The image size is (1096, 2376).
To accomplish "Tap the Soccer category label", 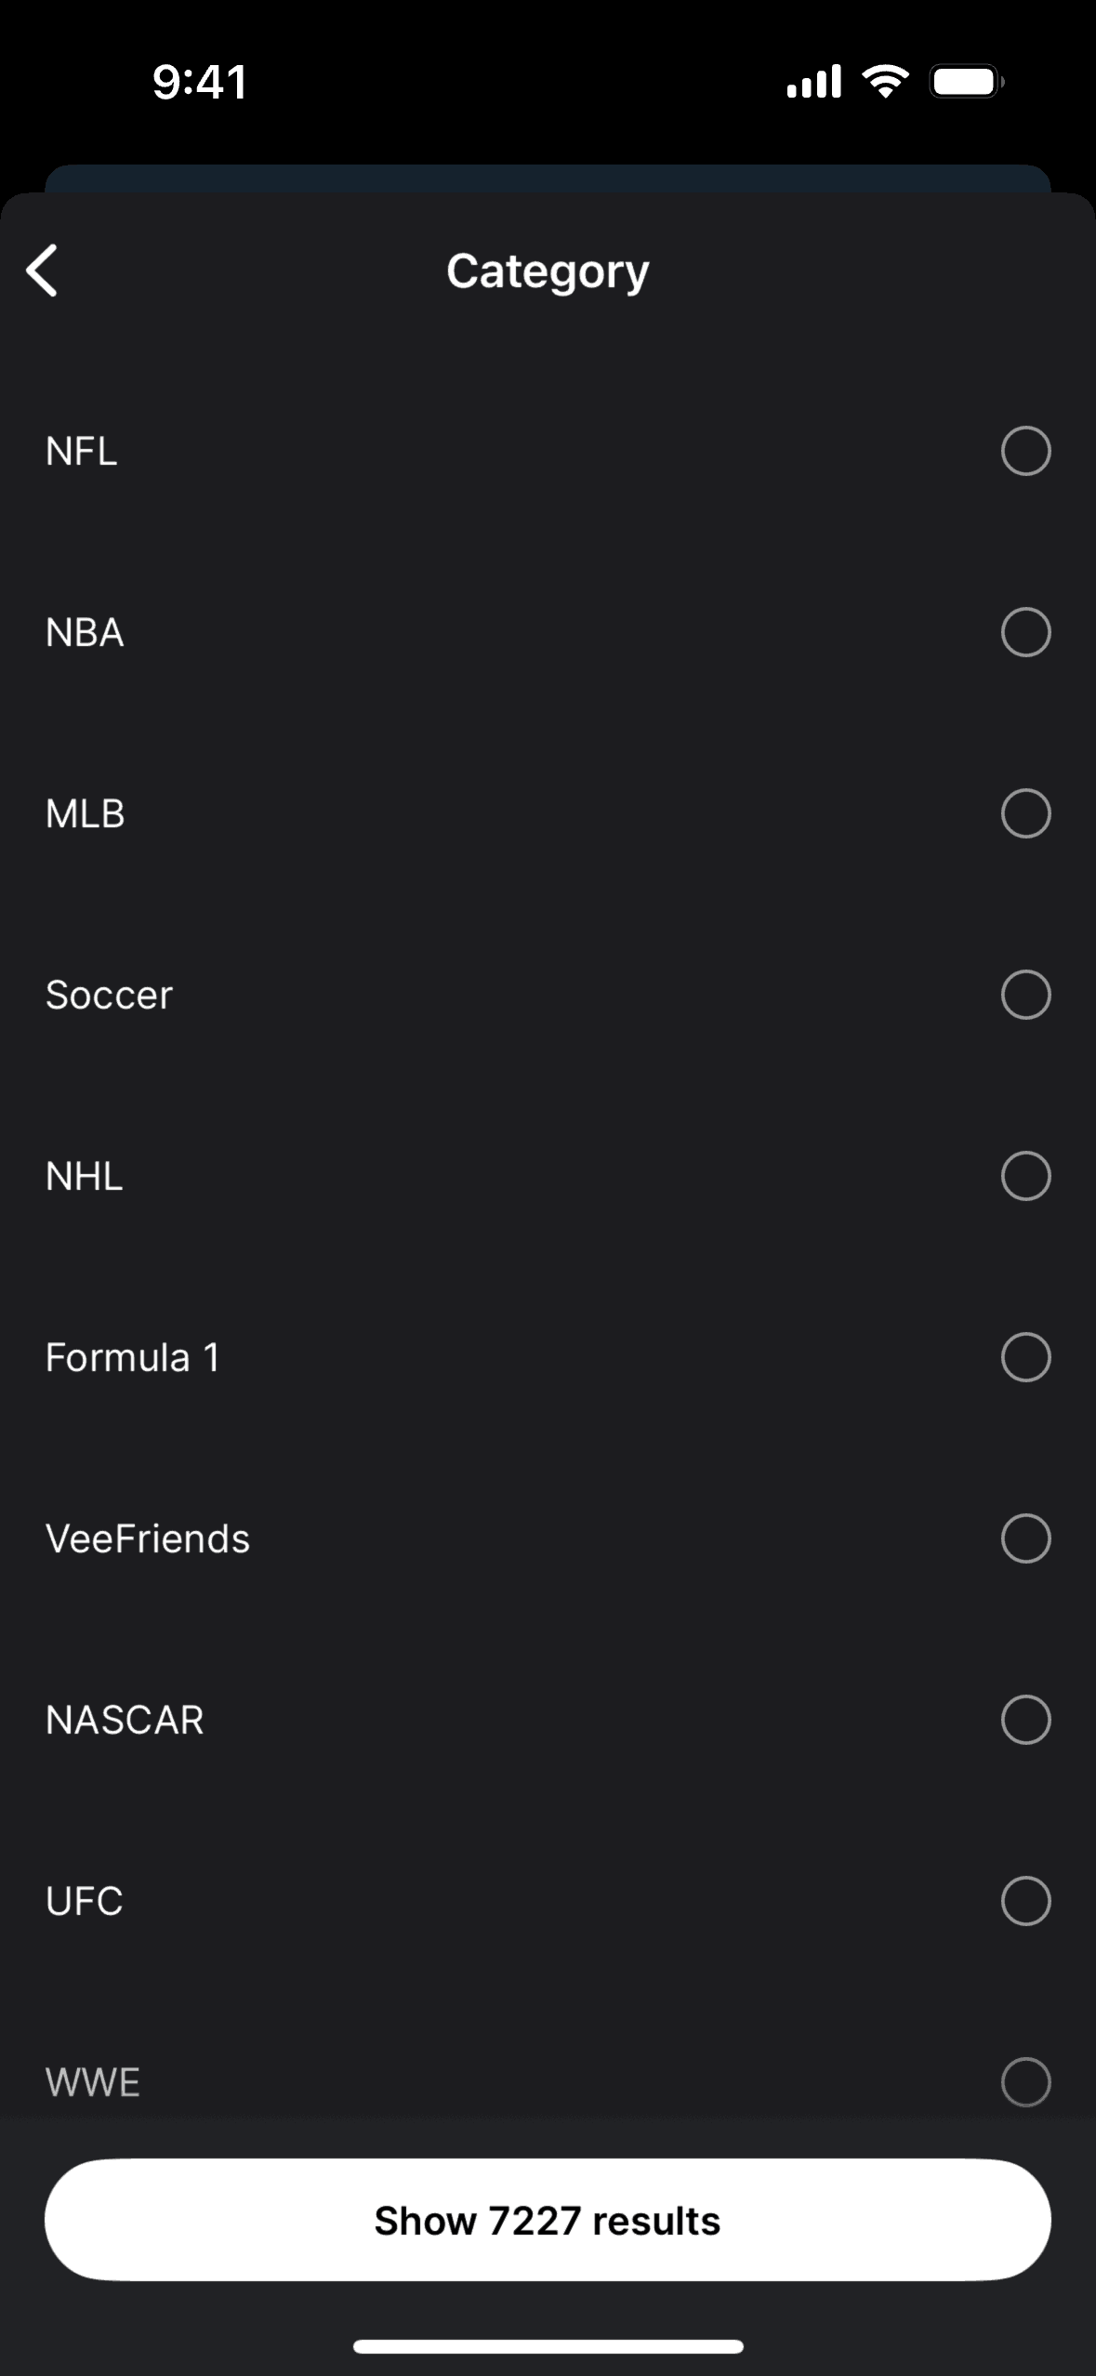I will tap(109, 995).
